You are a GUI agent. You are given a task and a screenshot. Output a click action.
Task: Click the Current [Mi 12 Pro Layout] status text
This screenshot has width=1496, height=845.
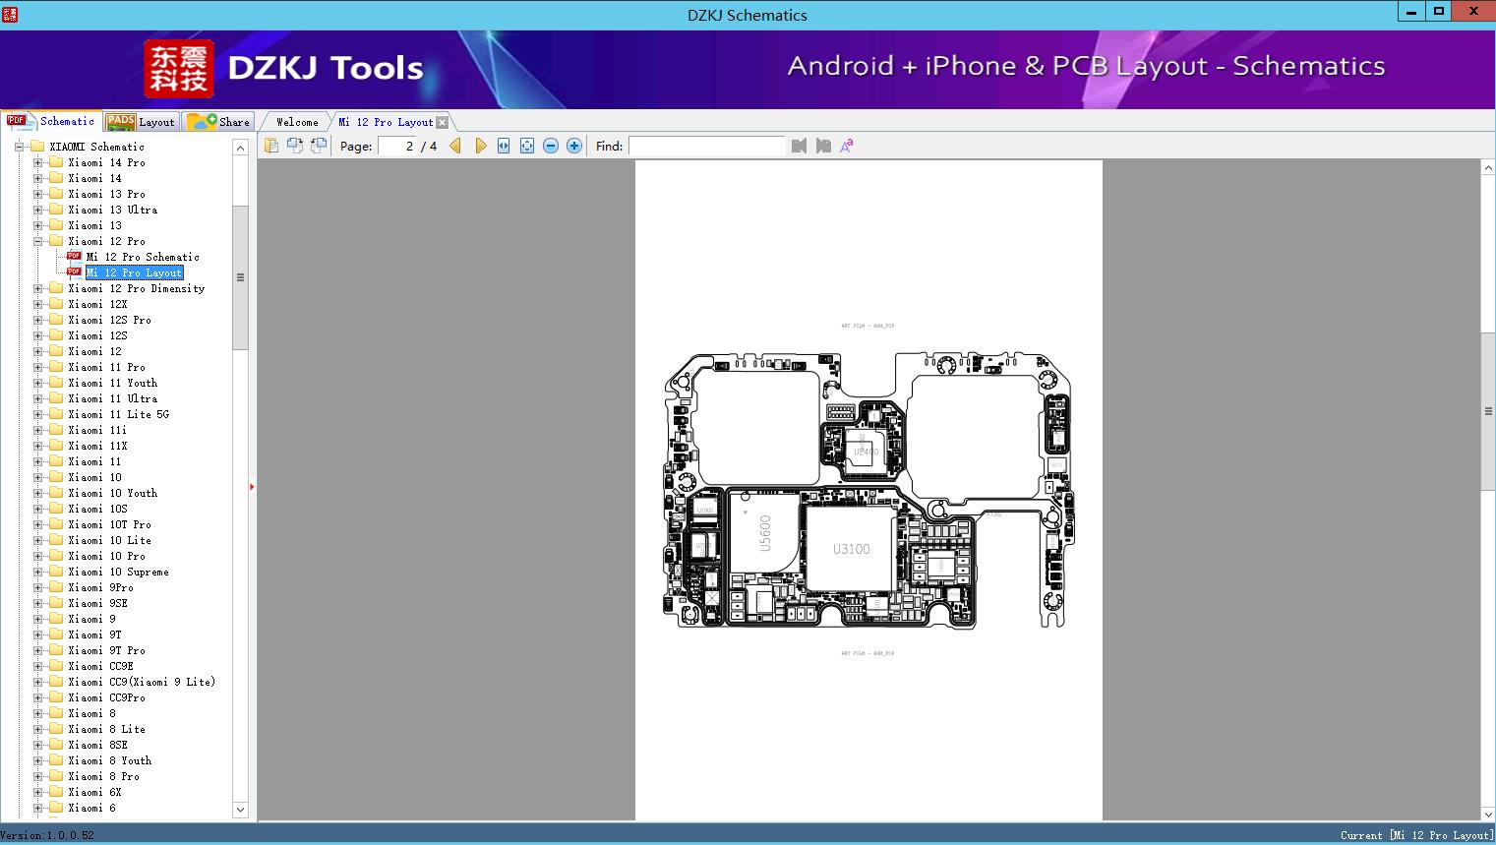[1416, 835]
